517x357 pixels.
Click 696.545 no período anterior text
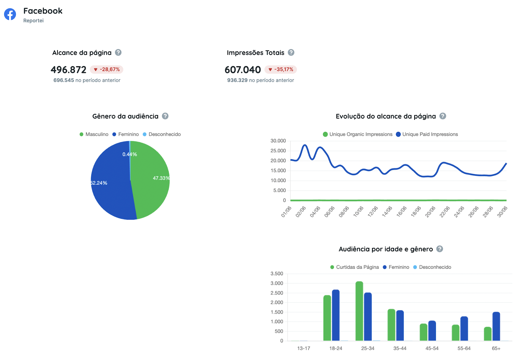click(87, 80)
